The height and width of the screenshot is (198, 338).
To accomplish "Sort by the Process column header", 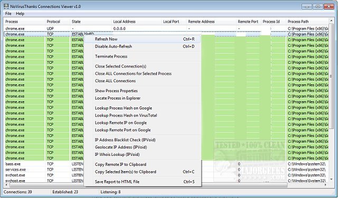I will [x=24, y=22].
